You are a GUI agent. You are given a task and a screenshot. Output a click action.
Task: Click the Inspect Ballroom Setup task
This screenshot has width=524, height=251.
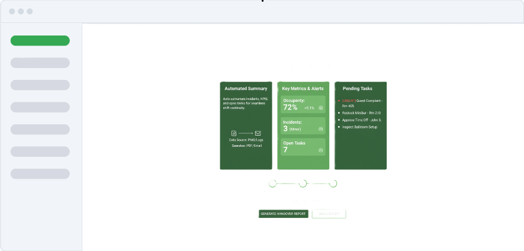pos(359,127)
